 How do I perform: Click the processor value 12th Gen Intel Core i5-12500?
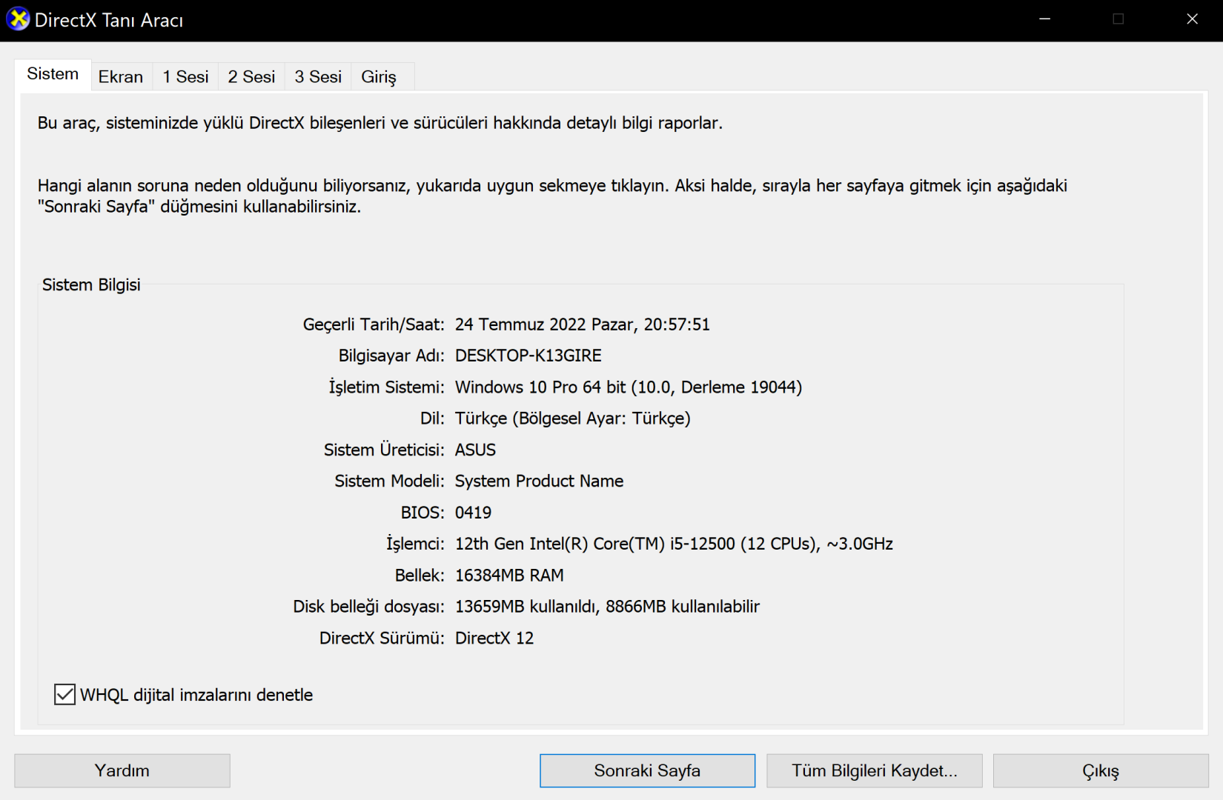[674, 544]
